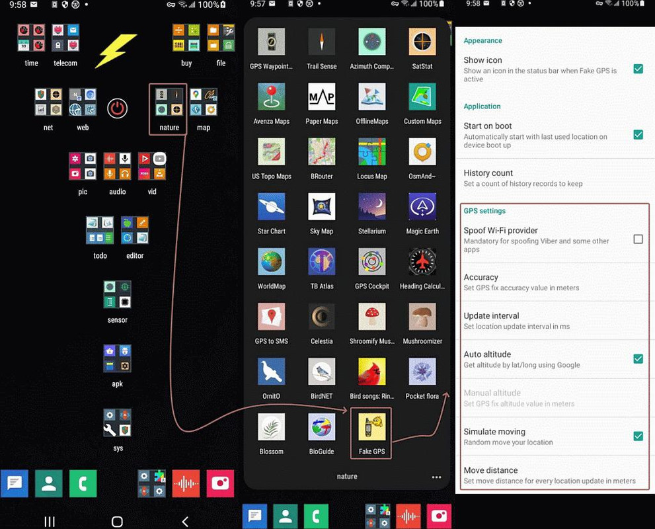
Task: Launch OsmAnd~ app
Action: [422, 151]
